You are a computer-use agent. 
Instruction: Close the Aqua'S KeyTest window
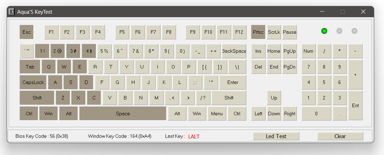pos(363,12)
